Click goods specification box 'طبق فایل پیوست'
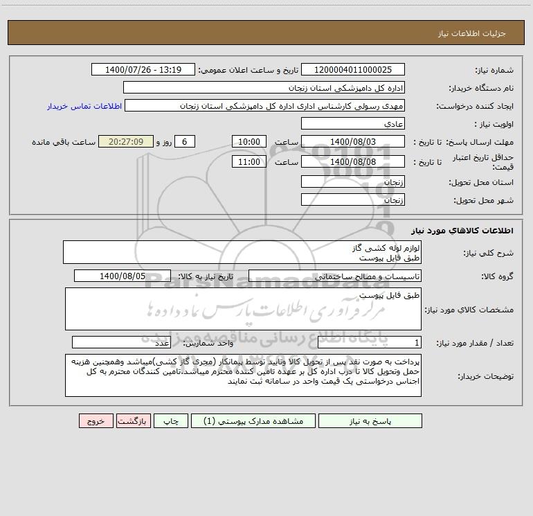 (243, 309)
